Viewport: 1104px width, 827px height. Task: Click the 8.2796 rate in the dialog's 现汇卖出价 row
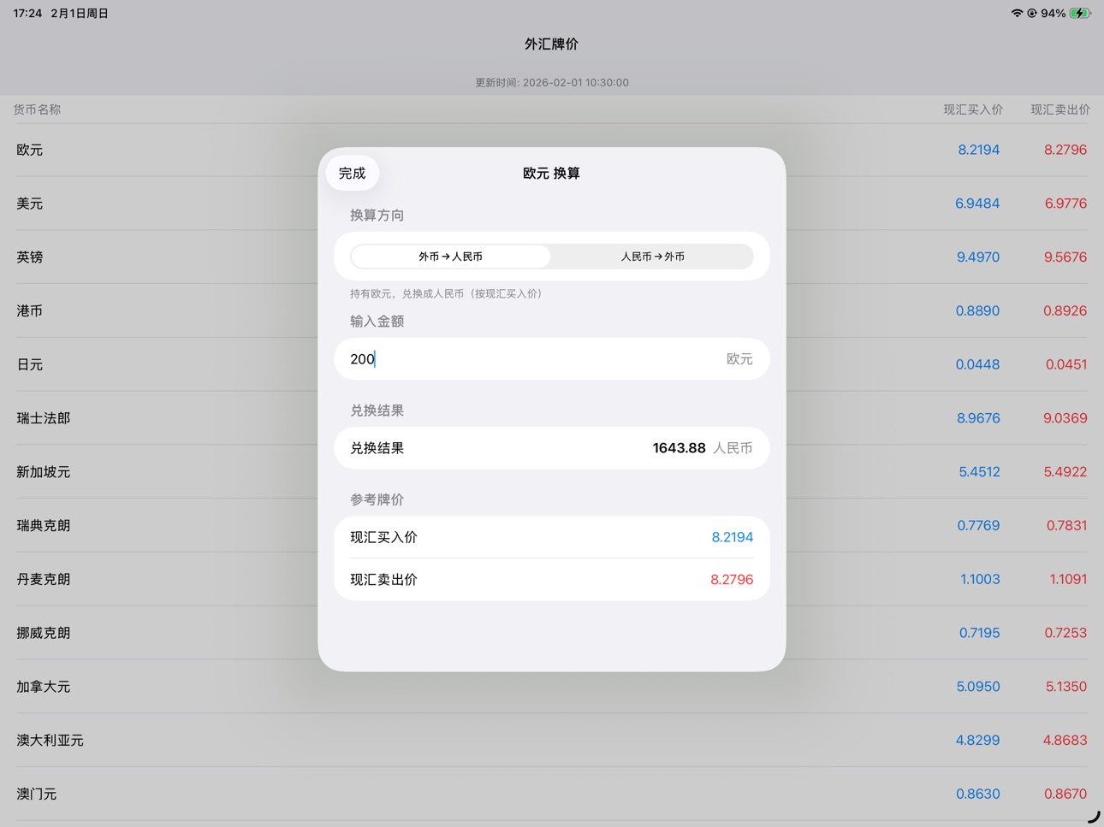click(x=732, y=579)
